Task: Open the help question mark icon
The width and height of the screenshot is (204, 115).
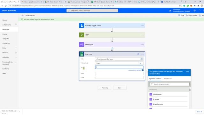Action: (200, 11)
